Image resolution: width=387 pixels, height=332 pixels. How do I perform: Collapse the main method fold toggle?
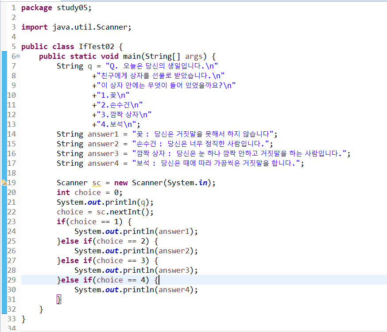18,56
